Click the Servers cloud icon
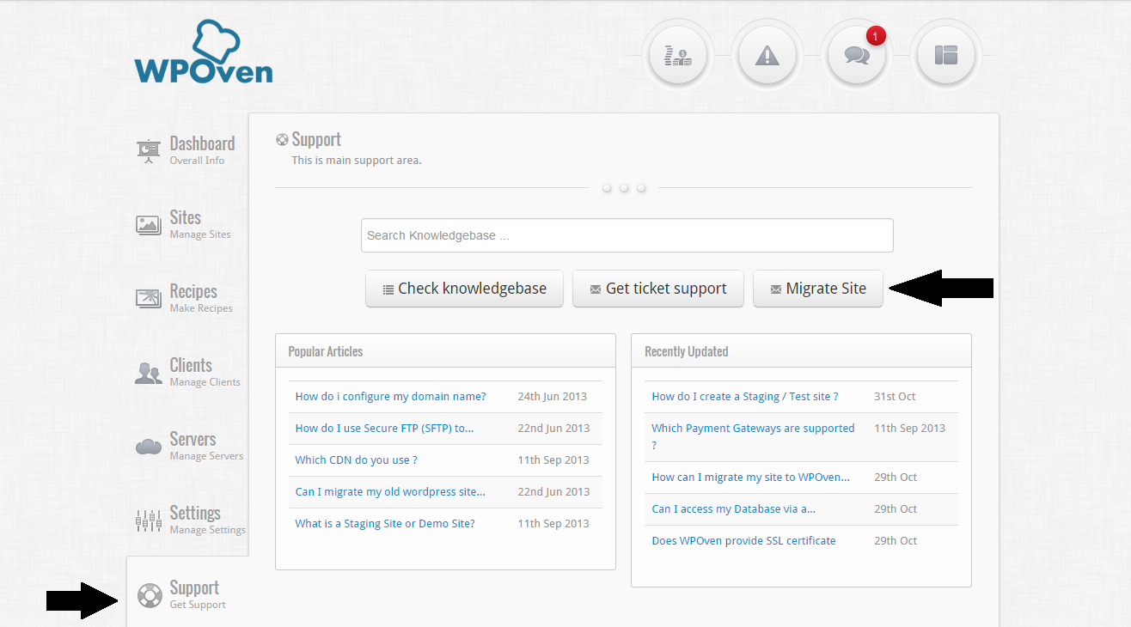Viewport: 1131px width, 627px height. [x=148, y=447]
